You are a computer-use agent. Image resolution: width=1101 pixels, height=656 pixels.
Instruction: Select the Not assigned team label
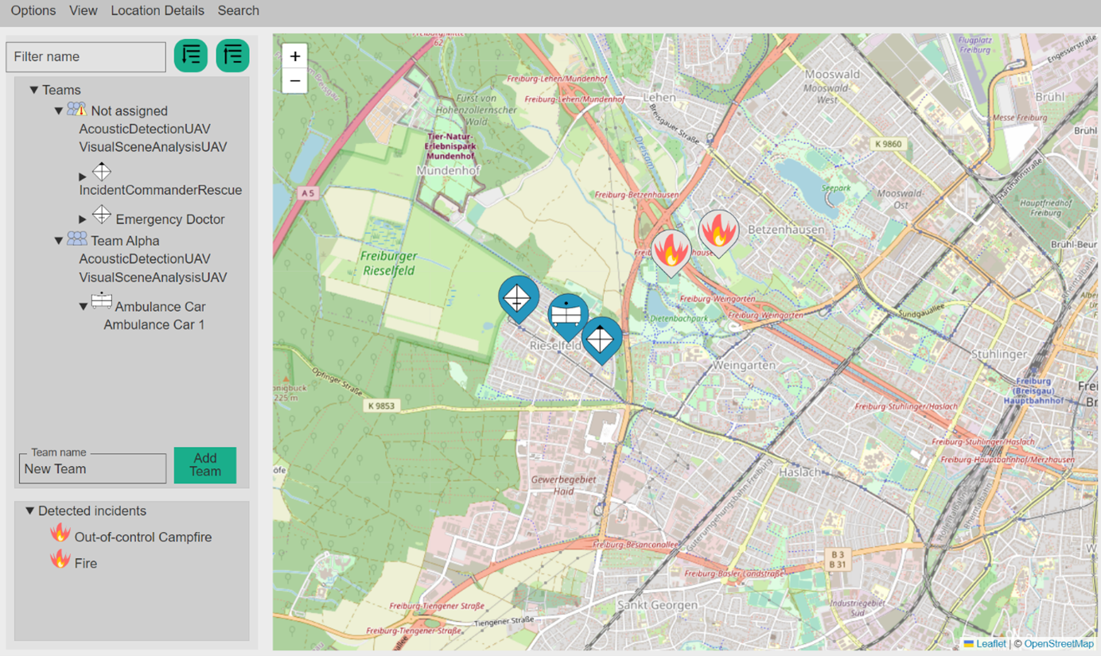tap(130, 111)
